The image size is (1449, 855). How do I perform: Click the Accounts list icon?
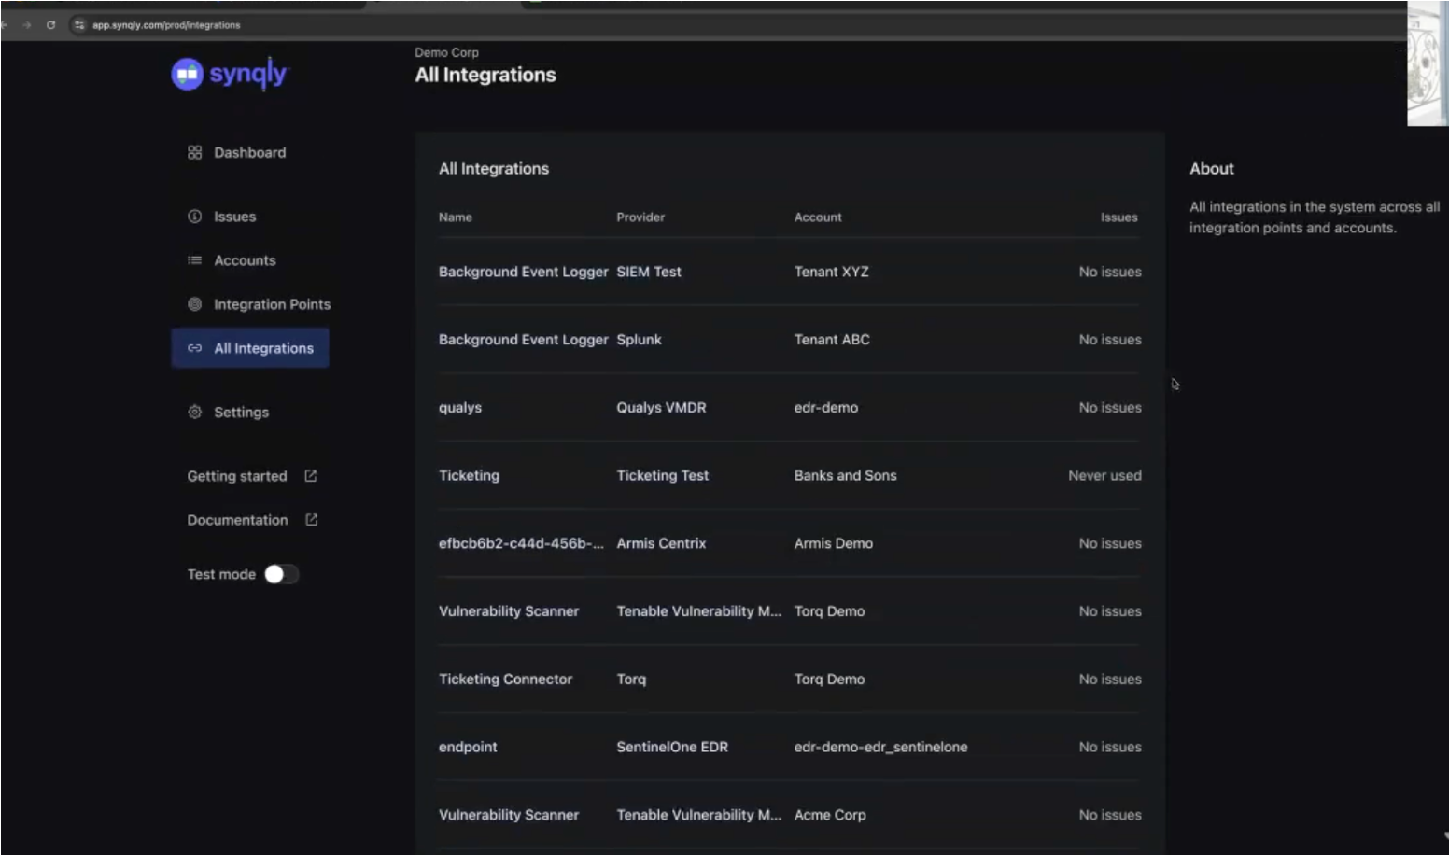(194, 260)
